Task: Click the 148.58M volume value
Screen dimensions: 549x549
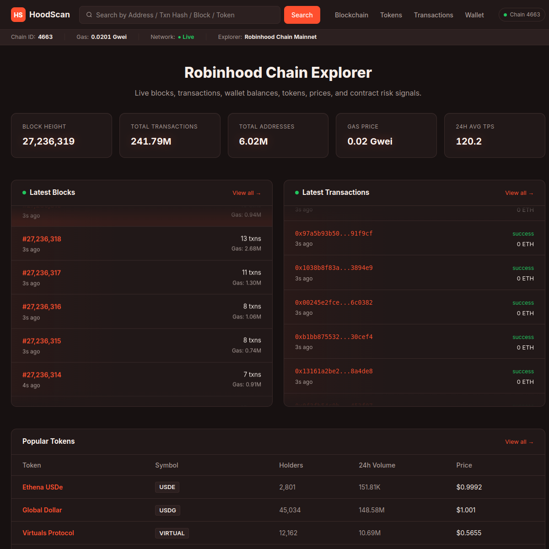Action: tap(371, 510)
